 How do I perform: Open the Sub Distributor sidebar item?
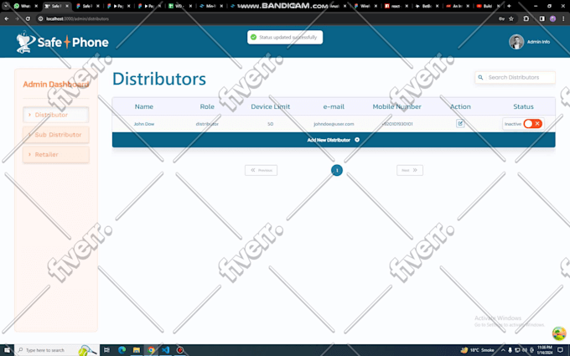55,135
